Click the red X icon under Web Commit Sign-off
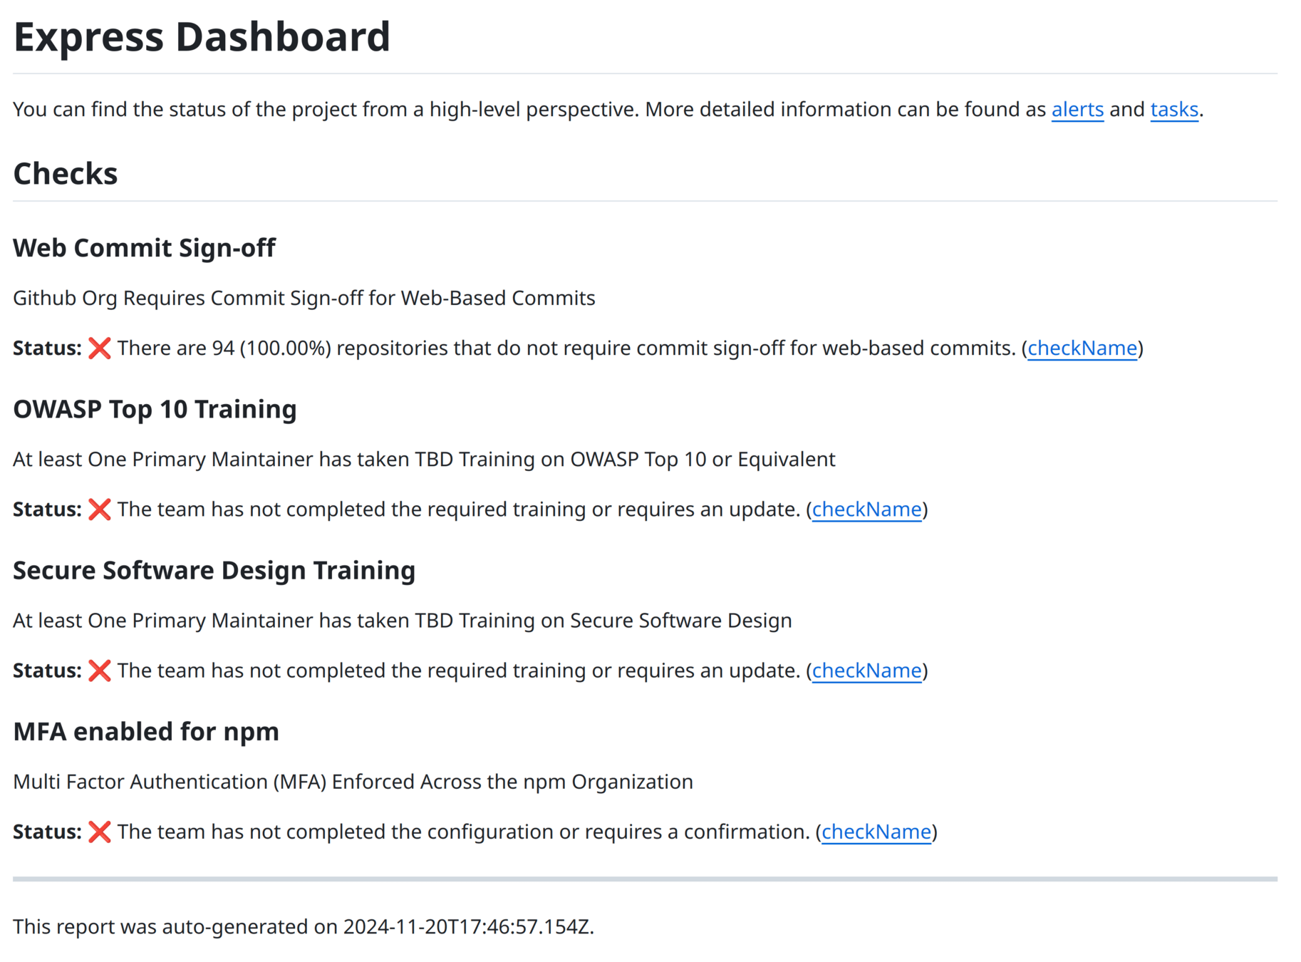1301x962 pixels. click(99, 348)
